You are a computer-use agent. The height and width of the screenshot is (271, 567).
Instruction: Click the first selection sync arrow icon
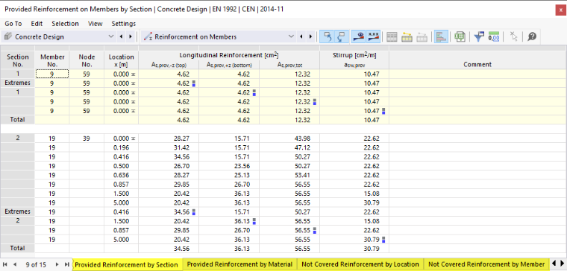coord(328,36)
